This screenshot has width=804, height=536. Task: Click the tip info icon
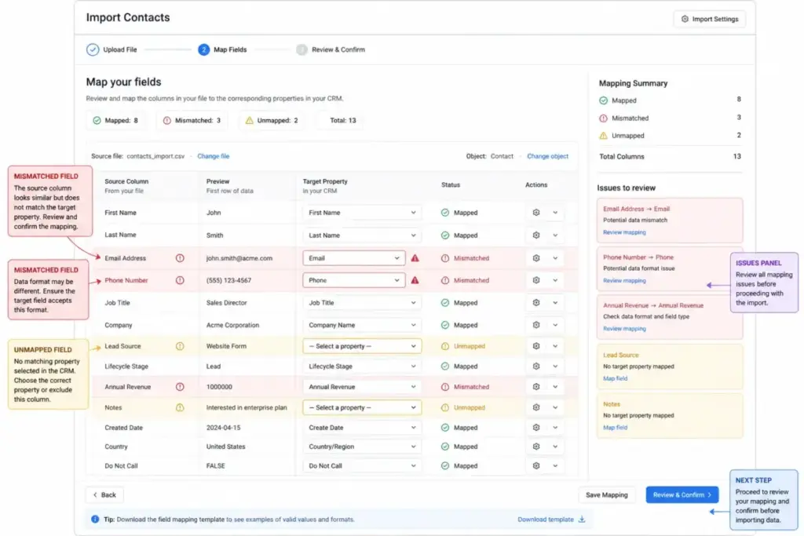click(x=95, y=519)
